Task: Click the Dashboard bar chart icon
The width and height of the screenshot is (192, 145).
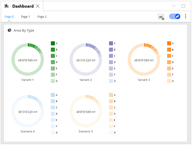Action: tap(7, 6)
